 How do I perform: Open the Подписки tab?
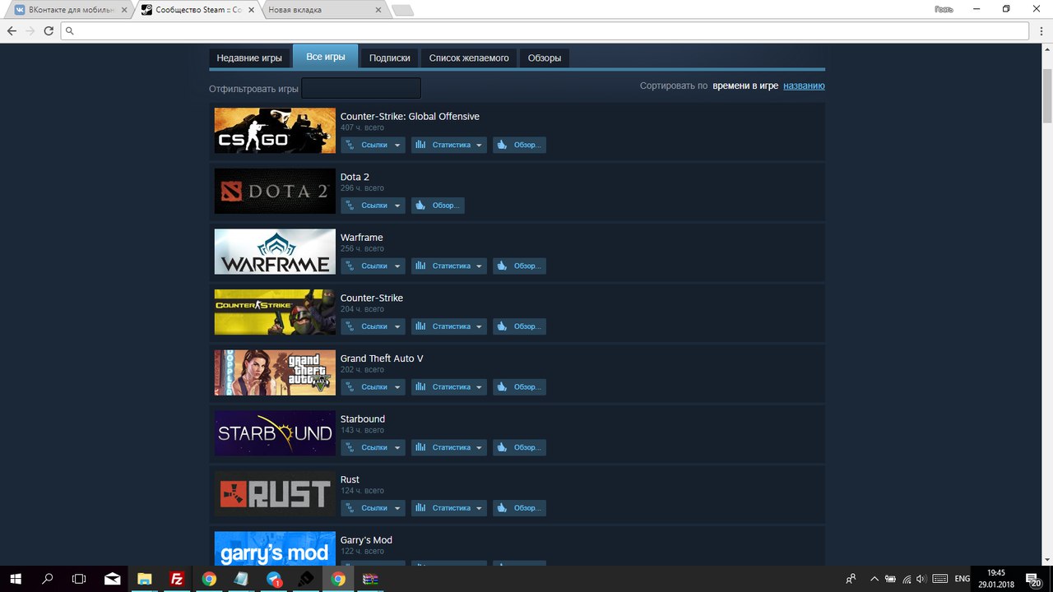pos(390,58)
